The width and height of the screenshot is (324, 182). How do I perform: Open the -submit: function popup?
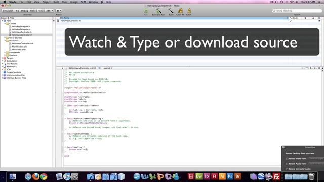pos(108,68)
